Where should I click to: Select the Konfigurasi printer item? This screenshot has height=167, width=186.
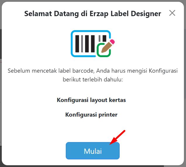(91, 115)
